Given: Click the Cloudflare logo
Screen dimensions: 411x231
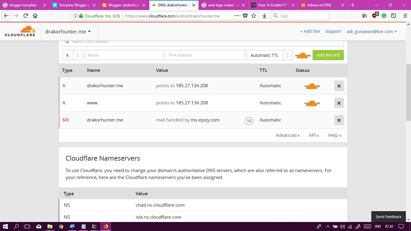Looking at the screenshot, I should [20, 31].
